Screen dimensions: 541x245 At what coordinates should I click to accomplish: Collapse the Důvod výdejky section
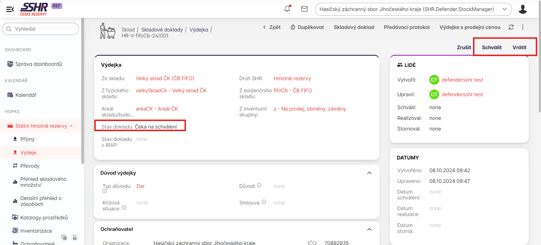coord(369,173)
